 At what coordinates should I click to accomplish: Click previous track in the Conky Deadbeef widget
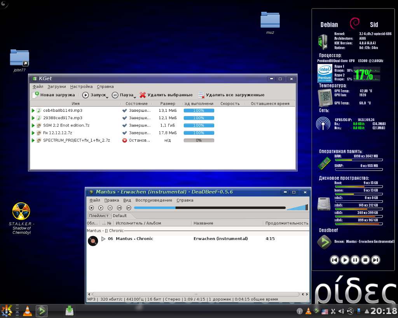point(334,260)
